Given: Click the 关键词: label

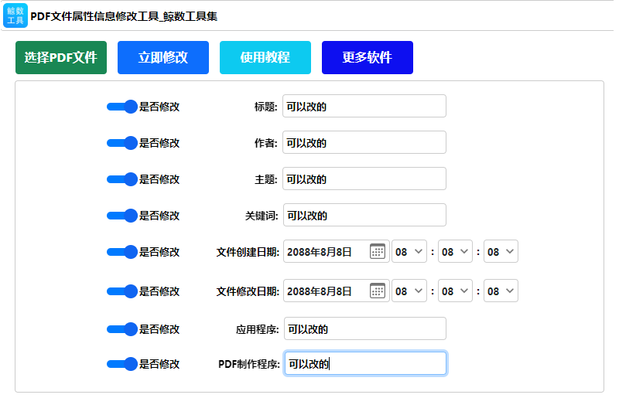Looking at the screenshot, I should (x=262, y=216).
